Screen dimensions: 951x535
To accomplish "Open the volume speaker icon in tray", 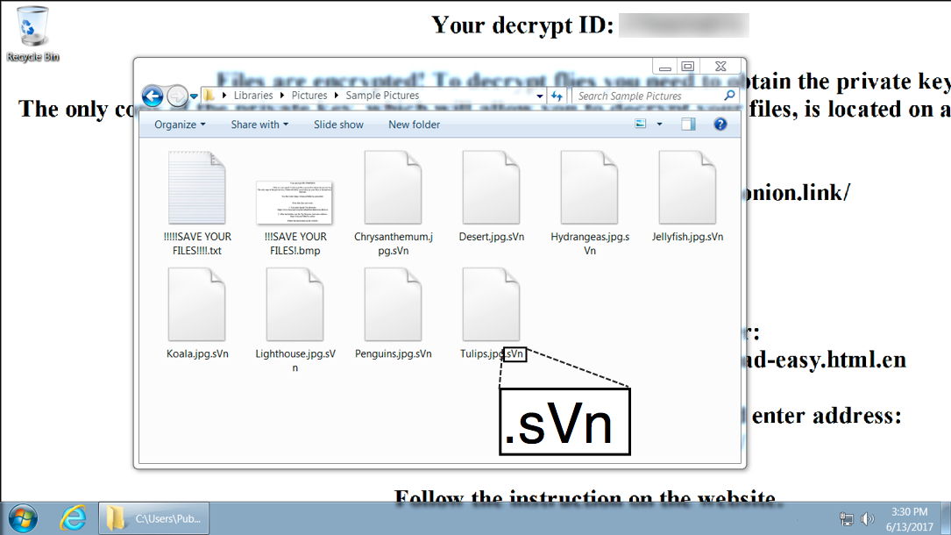I will point(868,519).
